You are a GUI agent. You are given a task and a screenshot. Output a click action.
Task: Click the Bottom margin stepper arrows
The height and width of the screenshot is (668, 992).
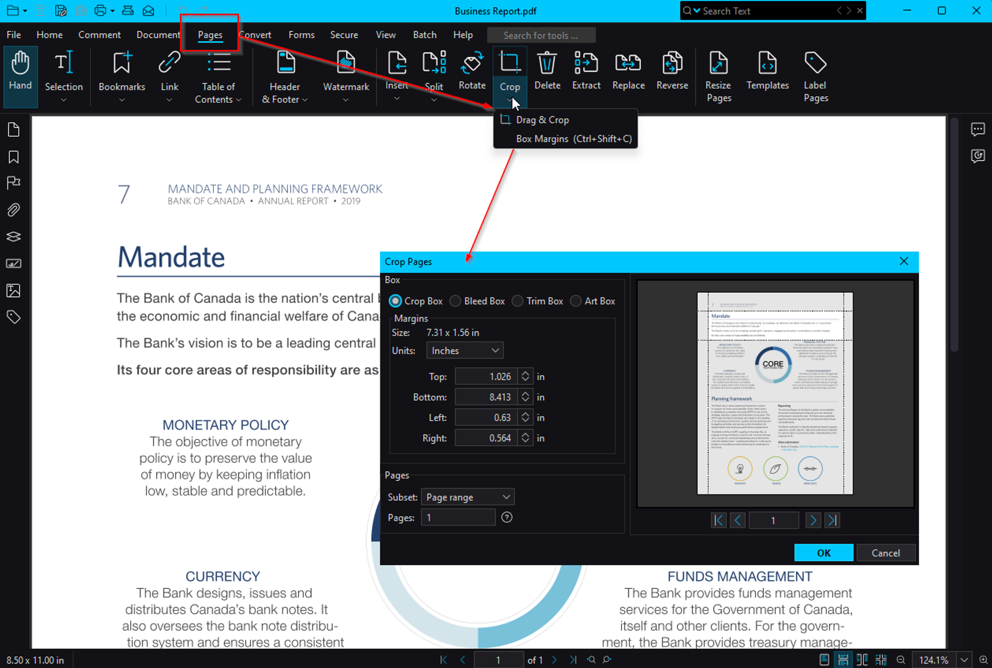[x=525, y=397]
